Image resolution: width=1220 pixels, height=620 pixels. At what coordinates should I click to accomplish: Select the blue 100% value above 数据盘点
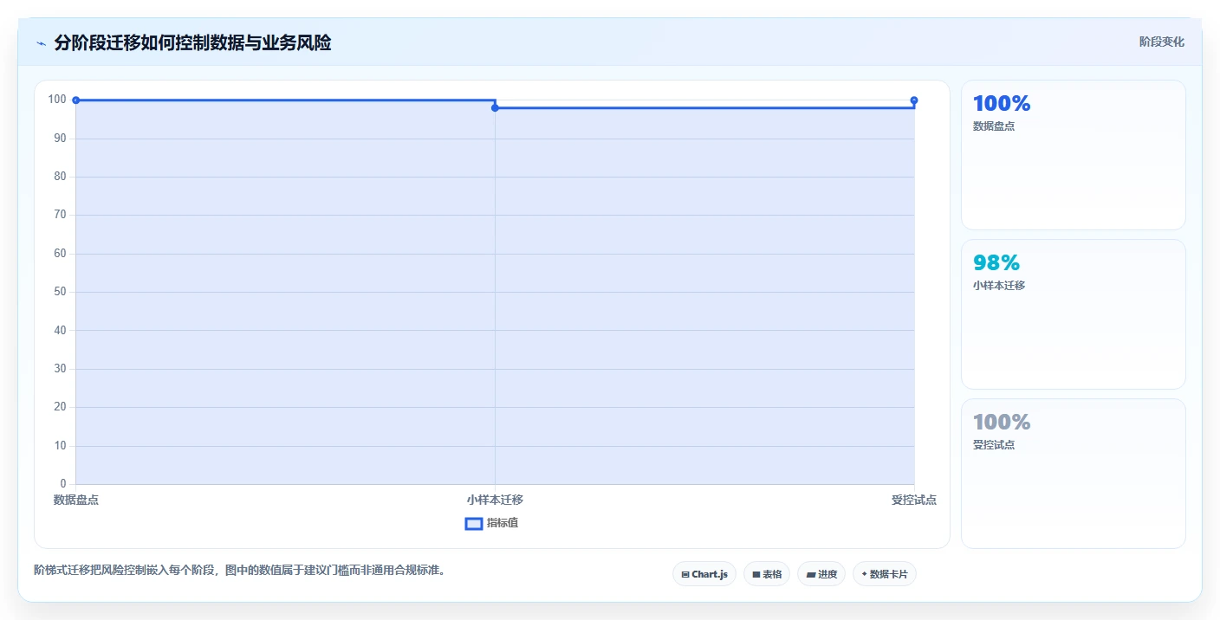(1002, 104)
